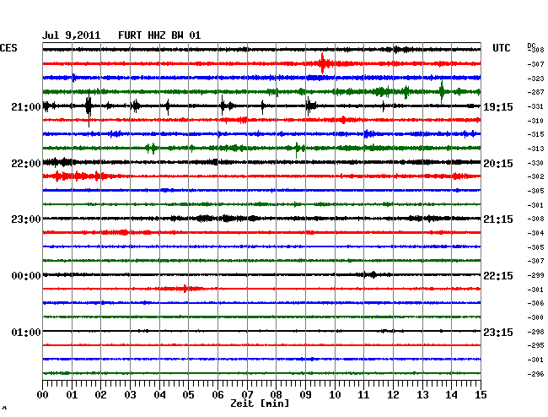Click the DC offset value -295
Viewport: 548px width, 417px height.
[x=535, y=345]
